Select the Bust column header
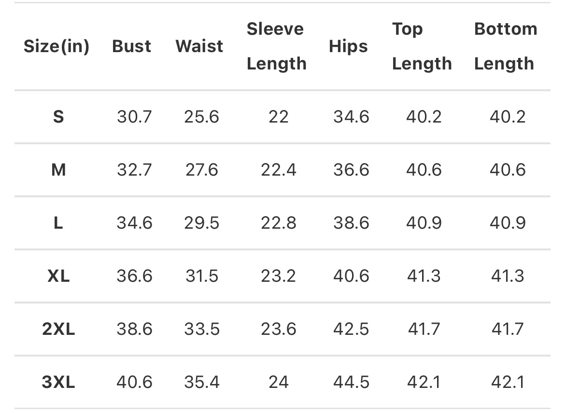 click(131, 46)
